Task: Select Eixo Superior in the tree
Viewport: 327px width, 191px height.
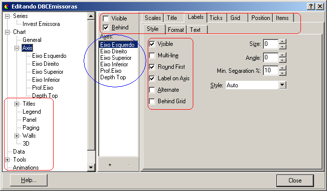Action: coord(48,72)
